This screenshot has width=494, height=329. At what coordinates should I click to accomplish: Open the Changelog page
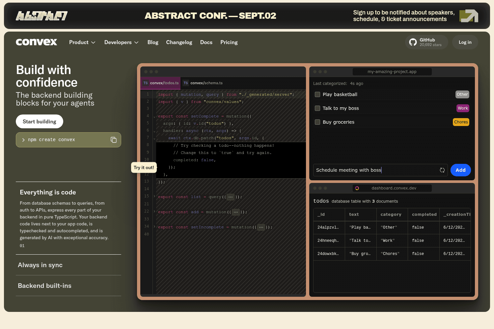click(x=179, y=42)
